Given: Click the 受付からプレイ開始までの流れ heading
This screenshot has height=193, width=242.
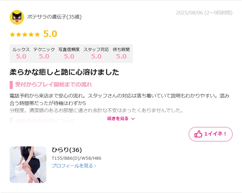Looking at the screenshot, I should point(54,85).
